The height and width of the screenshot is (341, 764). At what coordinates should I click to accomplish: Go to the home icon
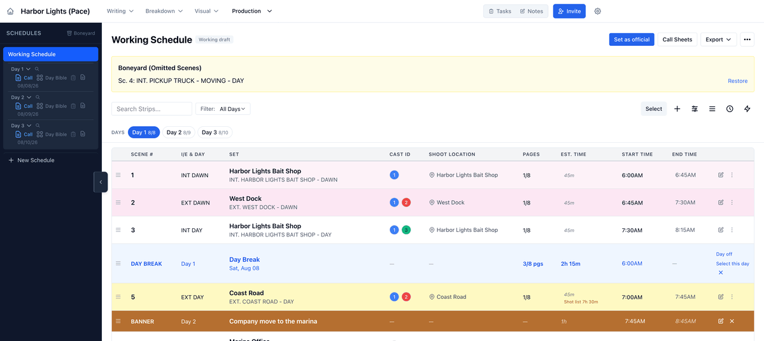(10, 11)
